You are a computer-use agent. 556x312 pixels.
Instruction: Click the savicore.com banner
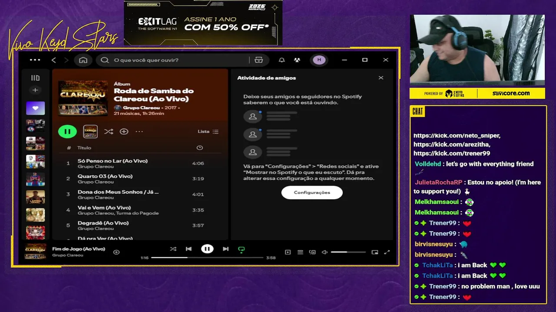pyautogui.click(x=511, y=93)
